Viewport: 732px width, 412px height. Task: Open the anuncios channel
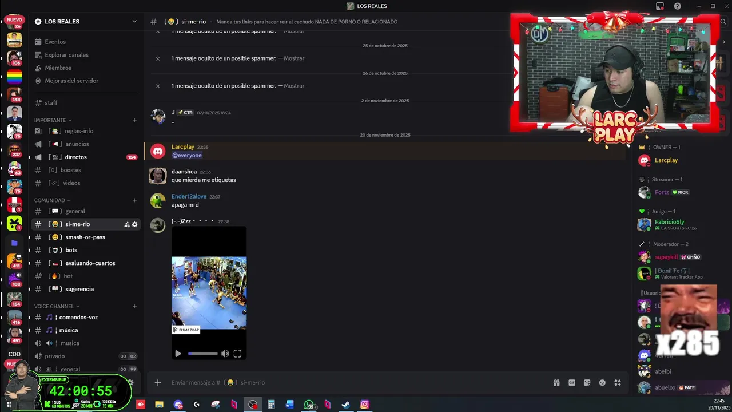(86, 144)
